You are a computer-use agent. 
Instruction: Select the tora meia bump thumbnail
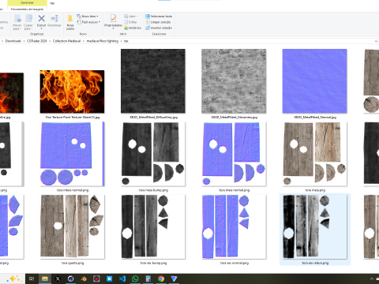coord(153,154)
